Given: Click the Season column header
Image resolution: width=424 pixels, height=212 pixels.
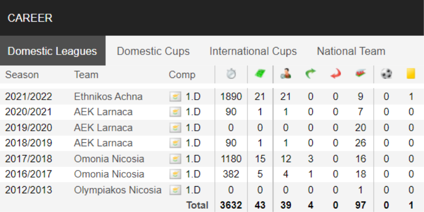Looking at the screenshot, I should click(22, 75).
